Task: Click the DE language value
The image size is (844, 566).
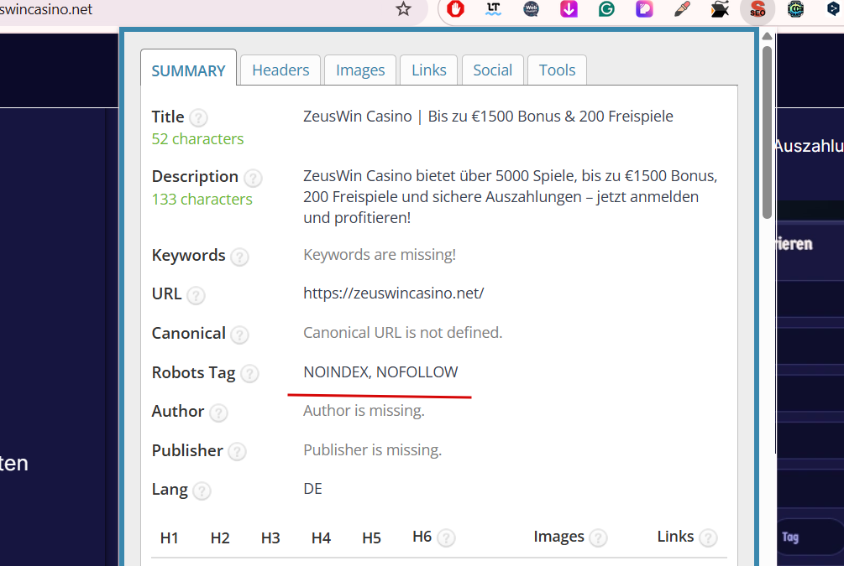Action: coord(312,489)
